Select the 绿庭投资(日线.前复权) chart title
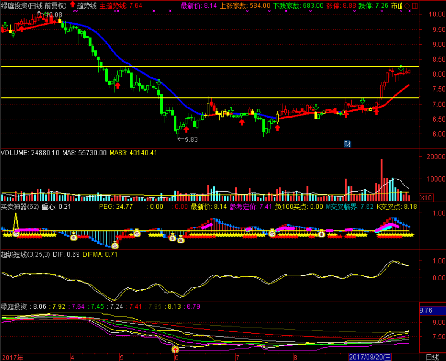Viewport: 446px width, 361px height. point(34,5)
